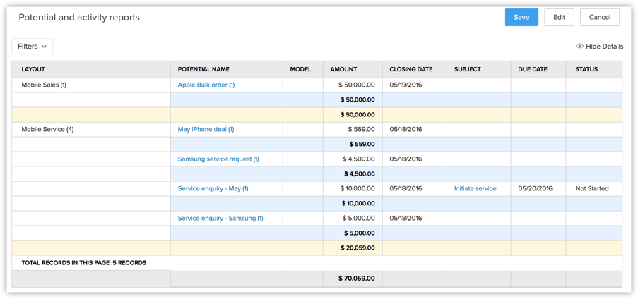Click the Layout column header
The height and width of the screenshot is (299, 638).
point(33,69)
